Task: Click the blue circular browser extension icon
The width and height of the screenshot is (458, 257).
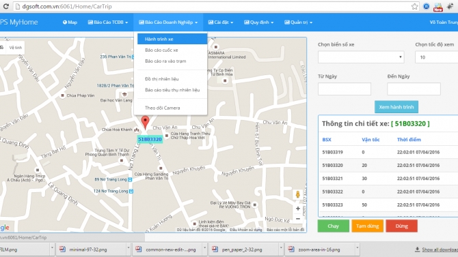Action: tap(427, 6)
